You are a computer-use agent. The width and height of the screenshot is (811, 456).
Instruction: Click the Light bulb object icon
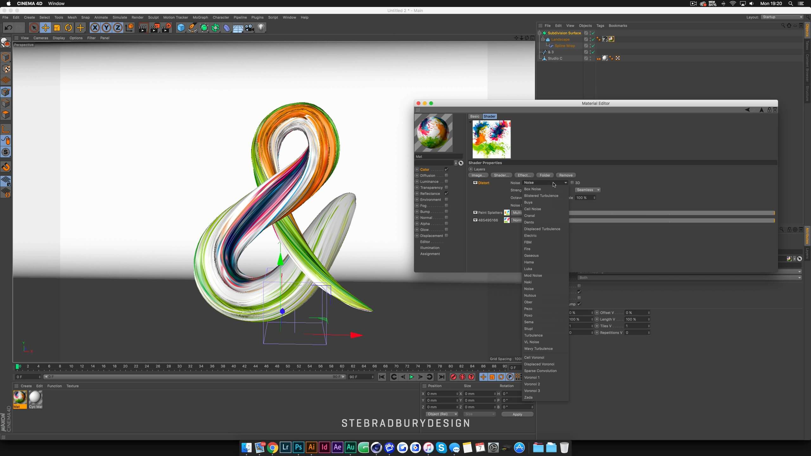[261, 28]
